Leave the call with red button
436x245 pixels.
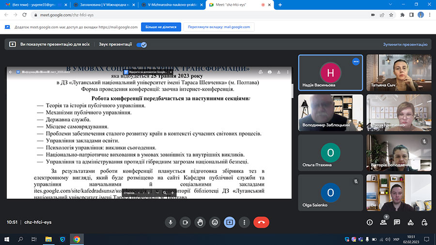click(261, 222)
